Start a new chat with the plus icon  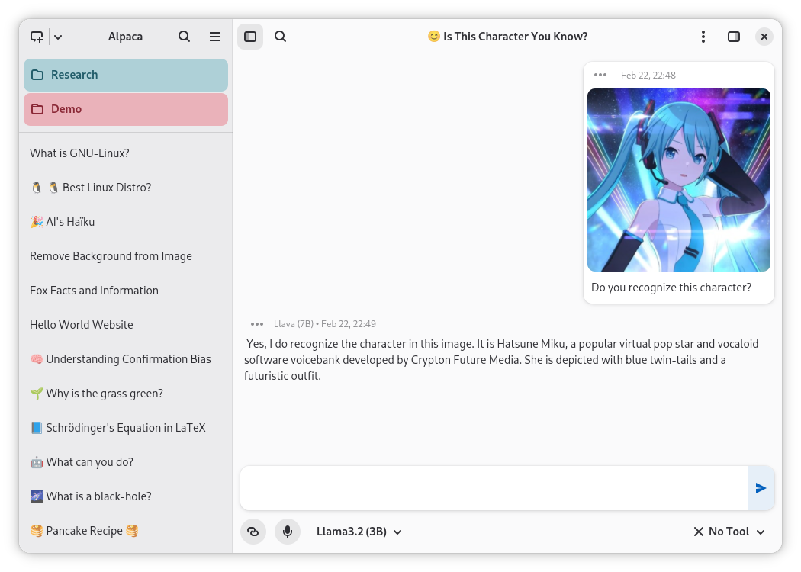37,37
